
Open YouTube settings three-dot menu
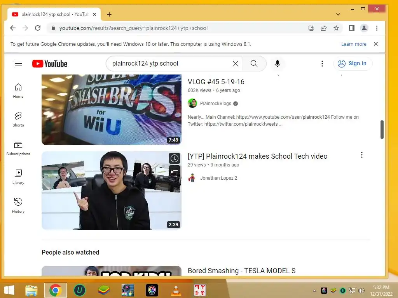[322, 63]
